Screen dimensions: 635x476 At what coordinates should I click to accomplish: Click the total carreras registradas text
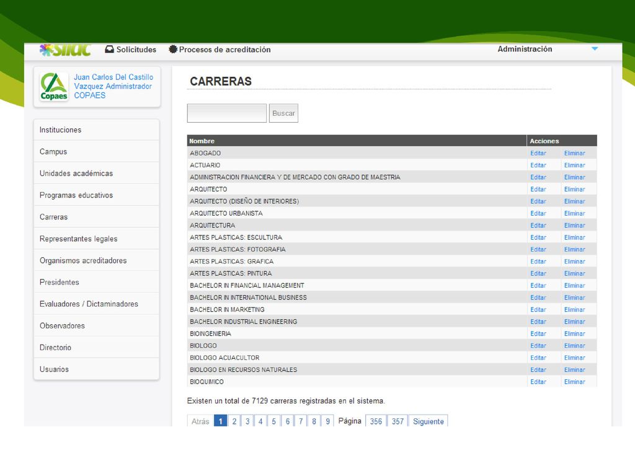[286, 401]
